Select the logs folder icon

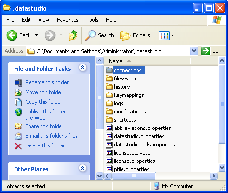click(109, 103)
